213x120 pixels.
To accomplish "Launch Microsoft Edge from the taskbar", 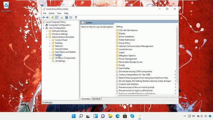I will pos(117,116).
